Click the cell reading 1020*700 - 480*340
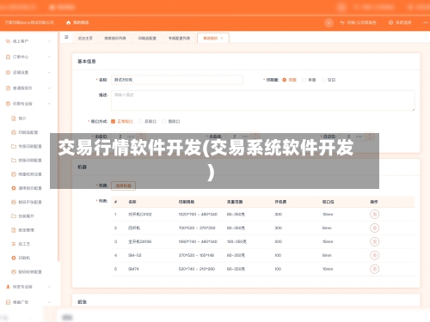The height and width of the screenshot is (322, 430). pyautogui.click(x=198, y=214)
